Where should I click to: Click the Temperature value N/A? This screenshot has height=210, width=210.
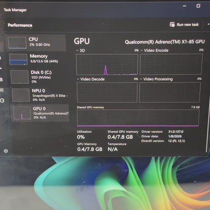click(x=113, y=149)
